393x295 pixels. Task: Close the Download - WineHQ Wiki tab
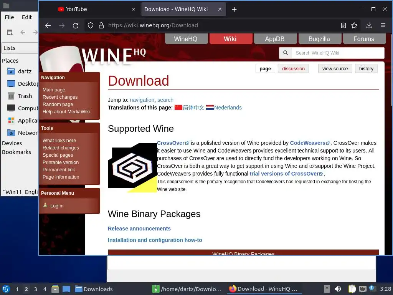(220, 9)
